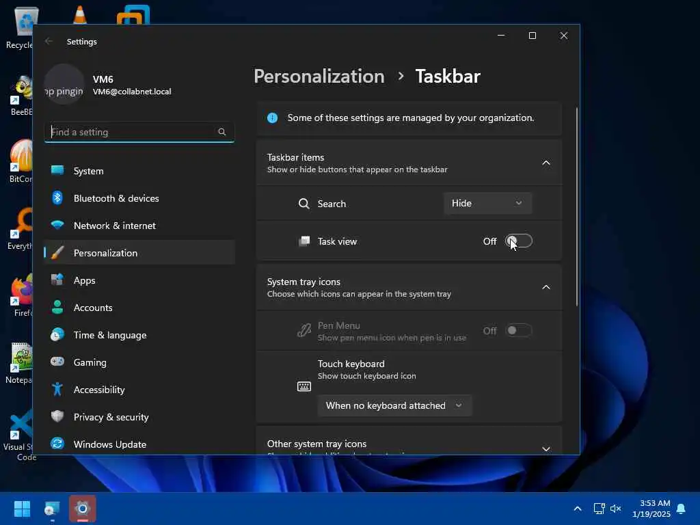Select System in the settings sidebar
The height and width of the screenshot is (525, 700).
(x=139, y=170)
